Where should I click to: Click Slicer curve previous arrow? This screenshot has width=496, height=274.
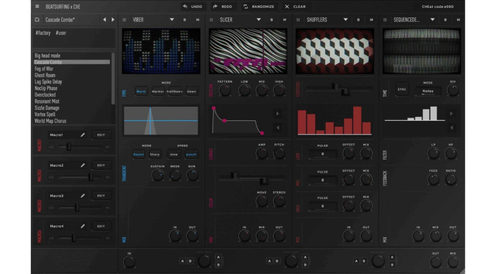(x=278, y=127)
